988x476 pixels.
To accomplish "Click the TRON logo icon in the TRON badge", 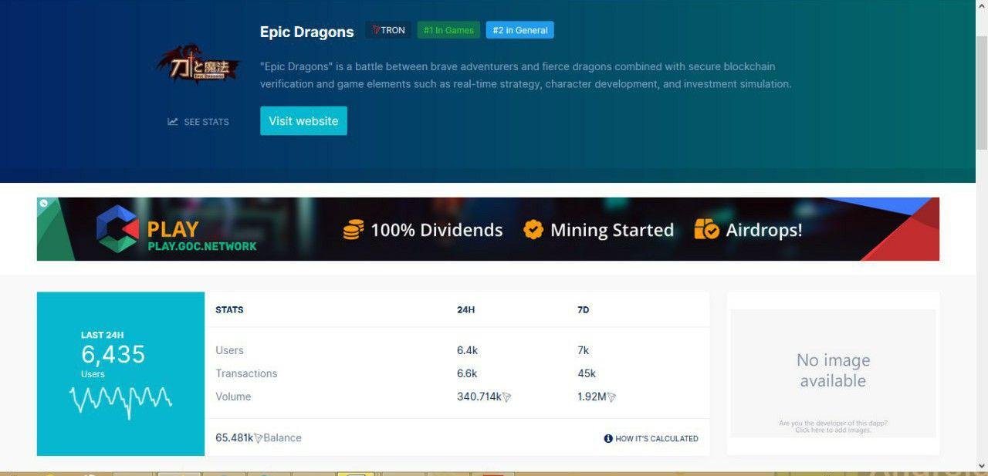I will 376,30.
